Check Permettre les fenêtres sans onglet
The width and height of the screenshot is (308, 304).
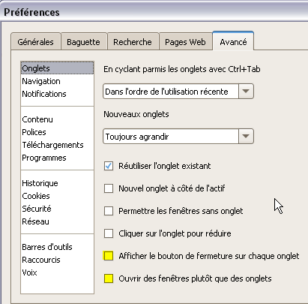coord(109,211)
